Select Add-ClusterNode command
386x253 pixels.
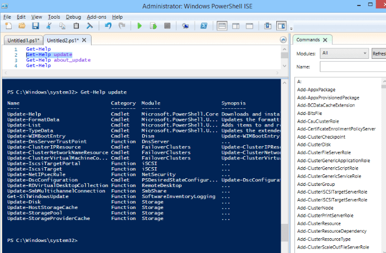click(315, 208)
